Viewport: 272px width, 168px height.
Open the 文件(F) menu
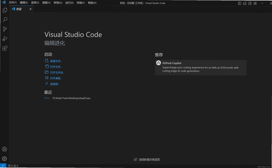[13, 3]
